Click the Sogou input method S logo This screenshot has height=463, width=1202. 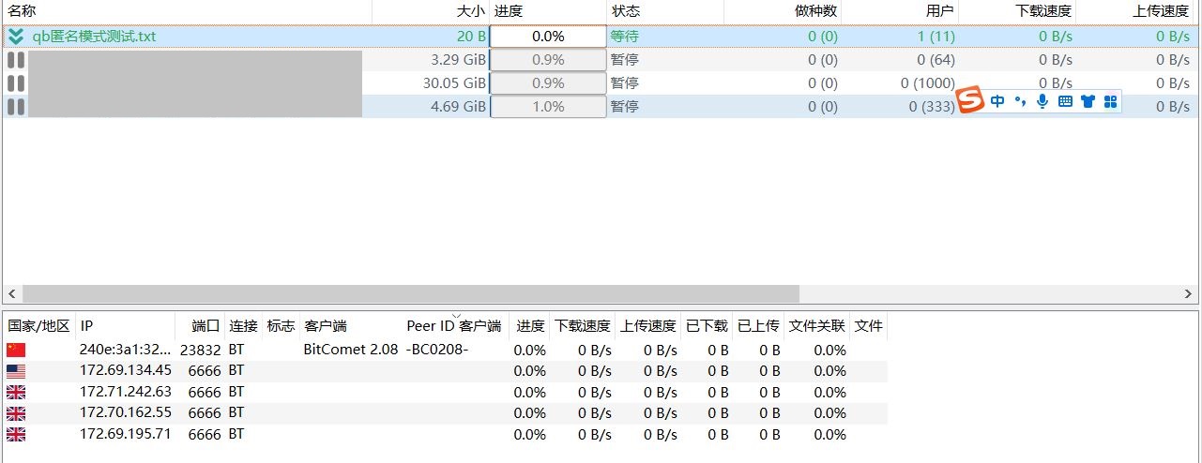point(970,100)
